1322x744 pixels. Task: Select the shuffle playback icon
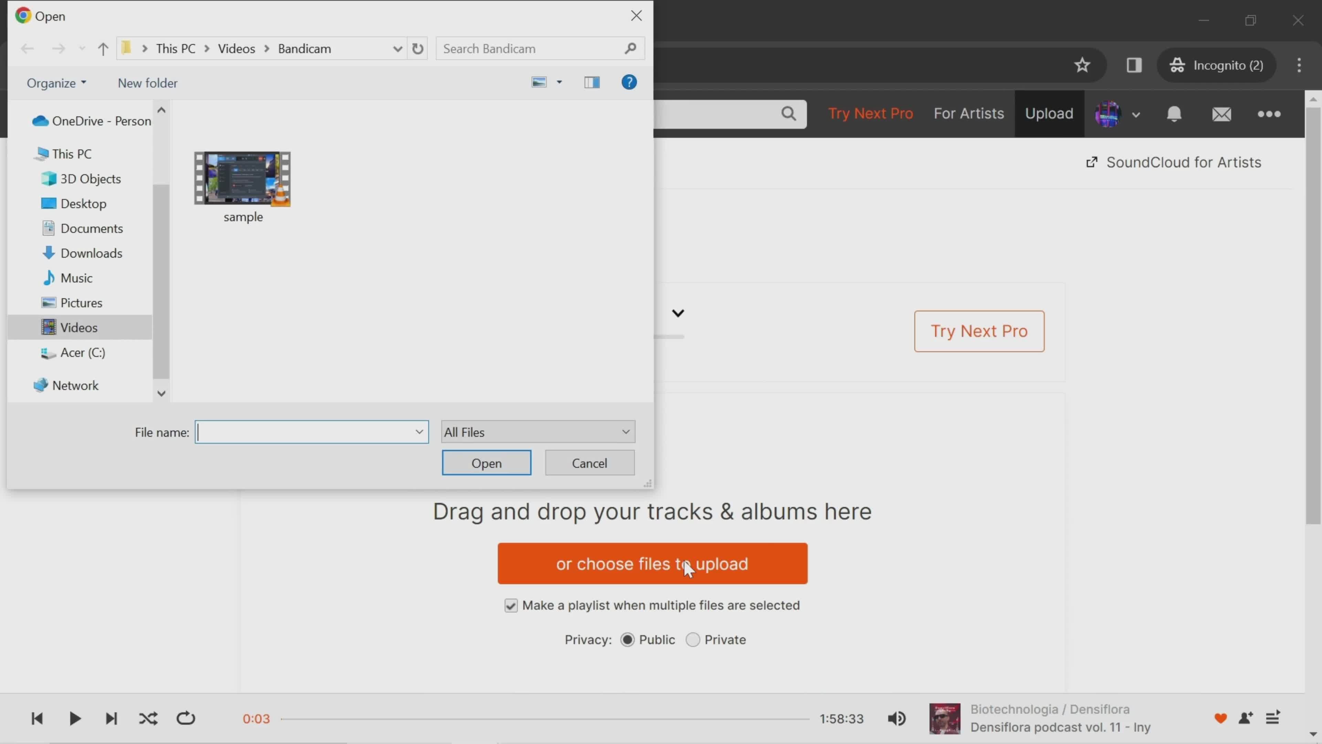pos(148,719)
